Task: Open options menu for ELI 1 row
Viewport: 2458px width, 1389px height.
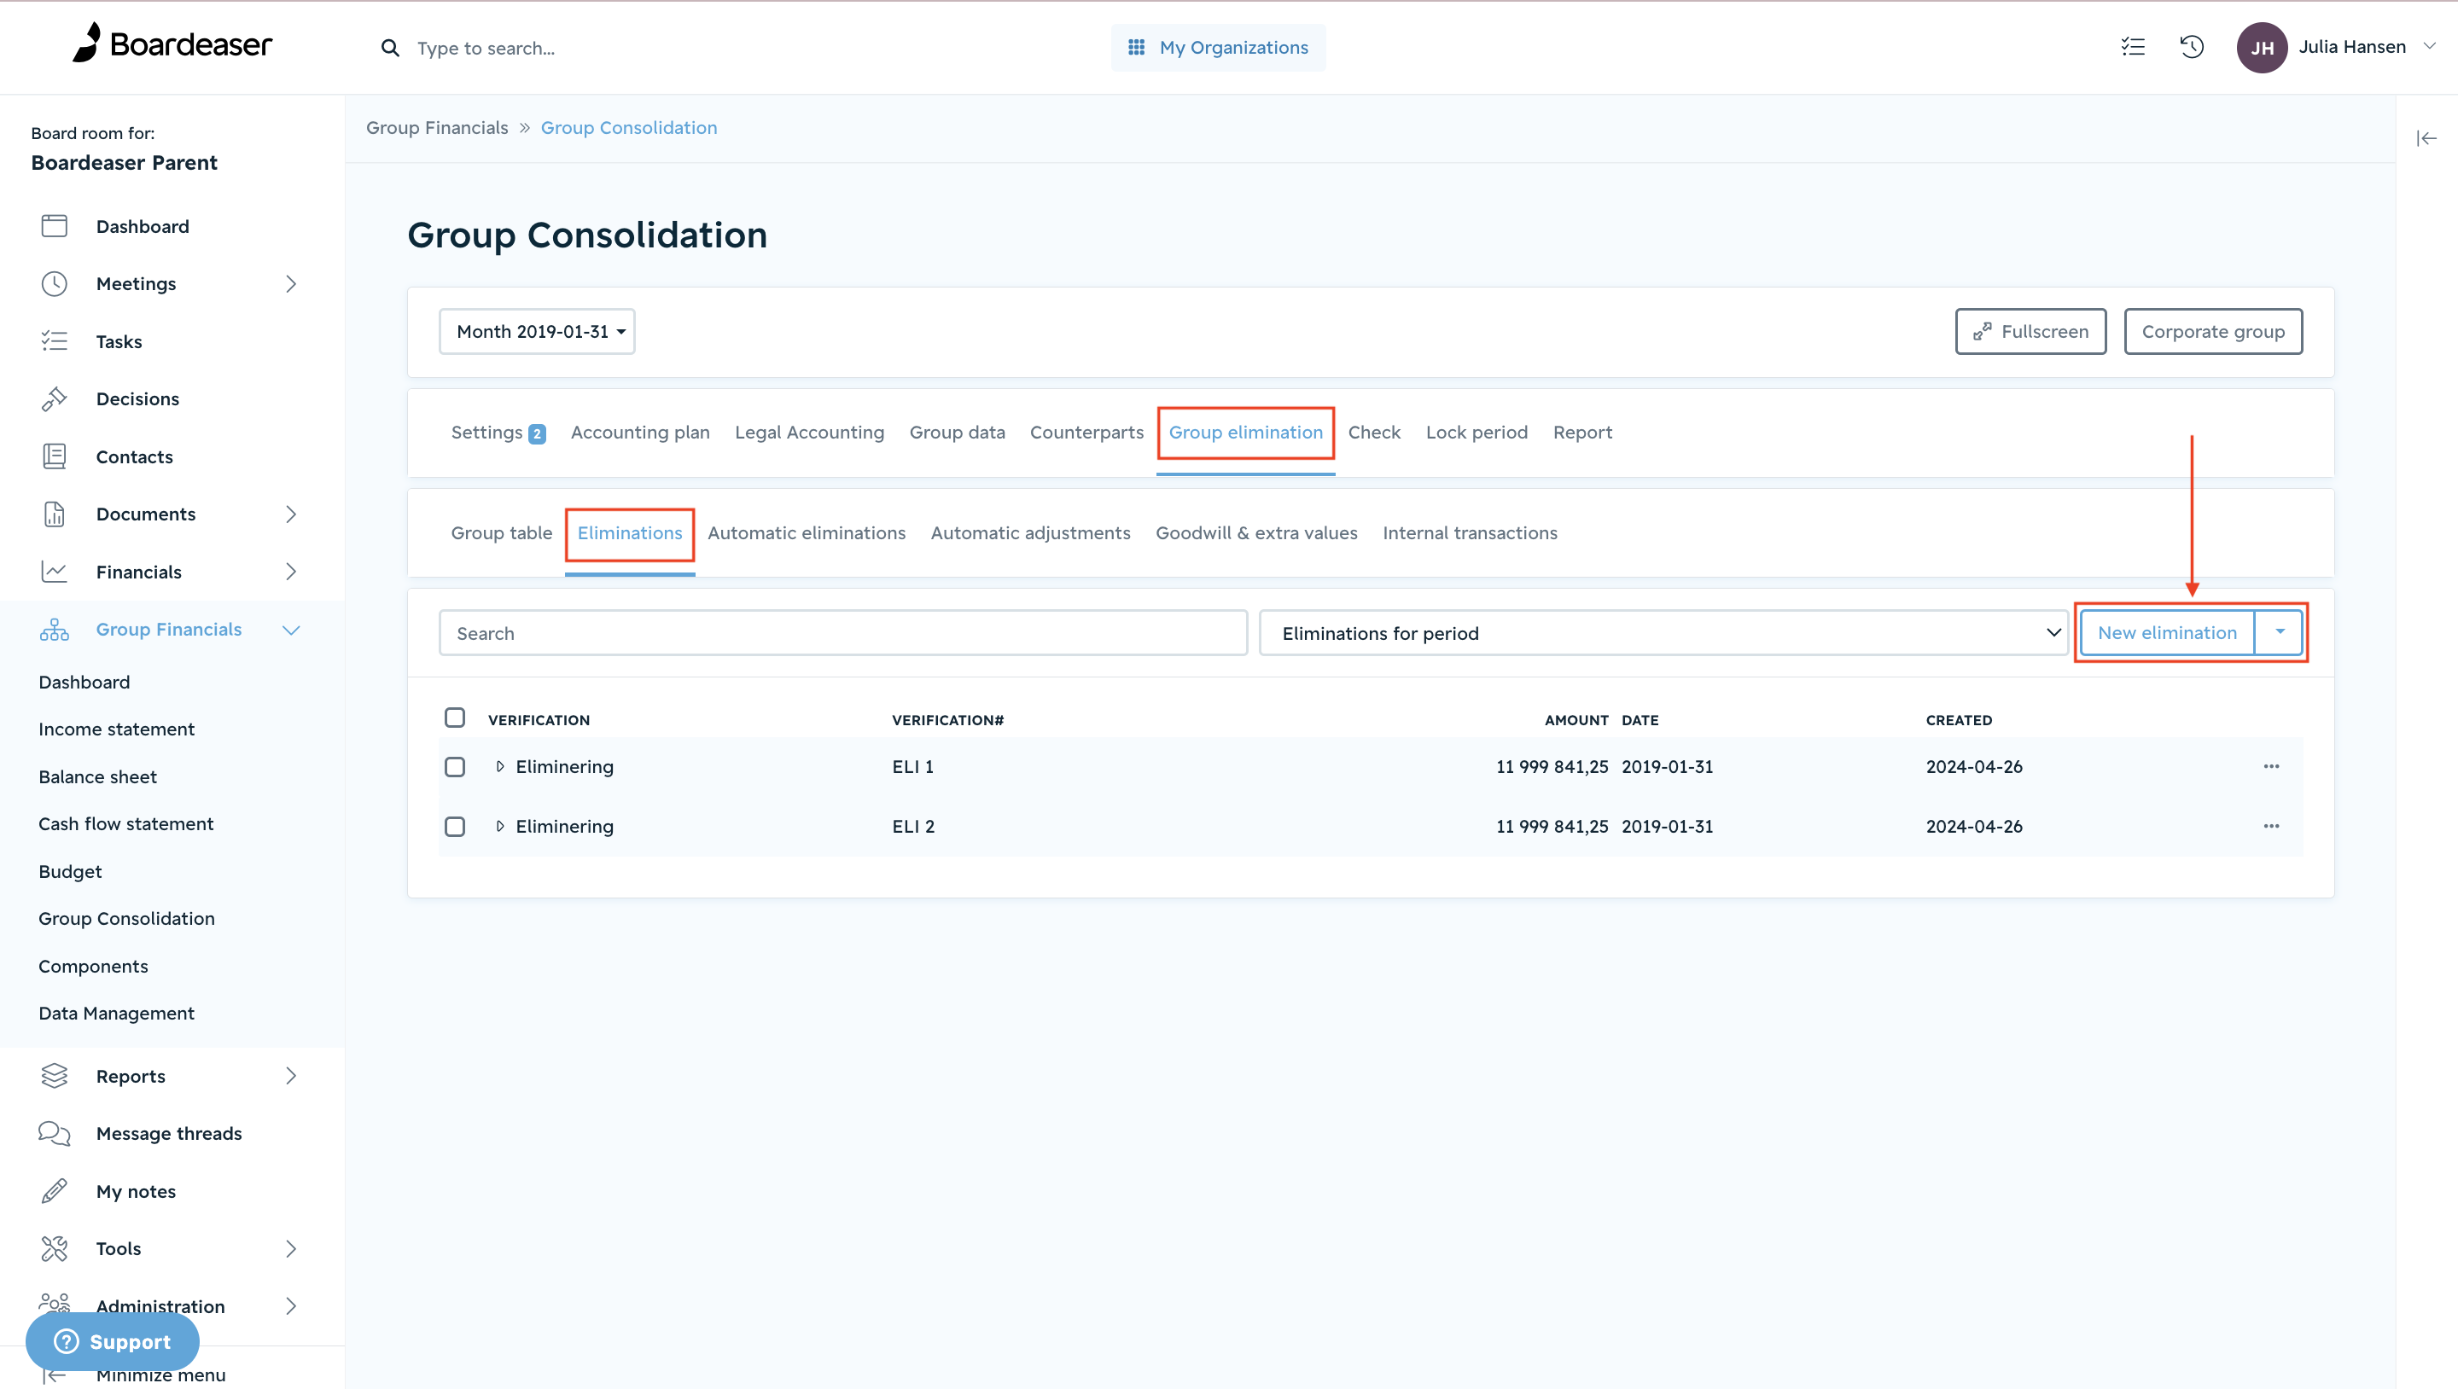Action: pyautogui.click(x=2271, y=767)
